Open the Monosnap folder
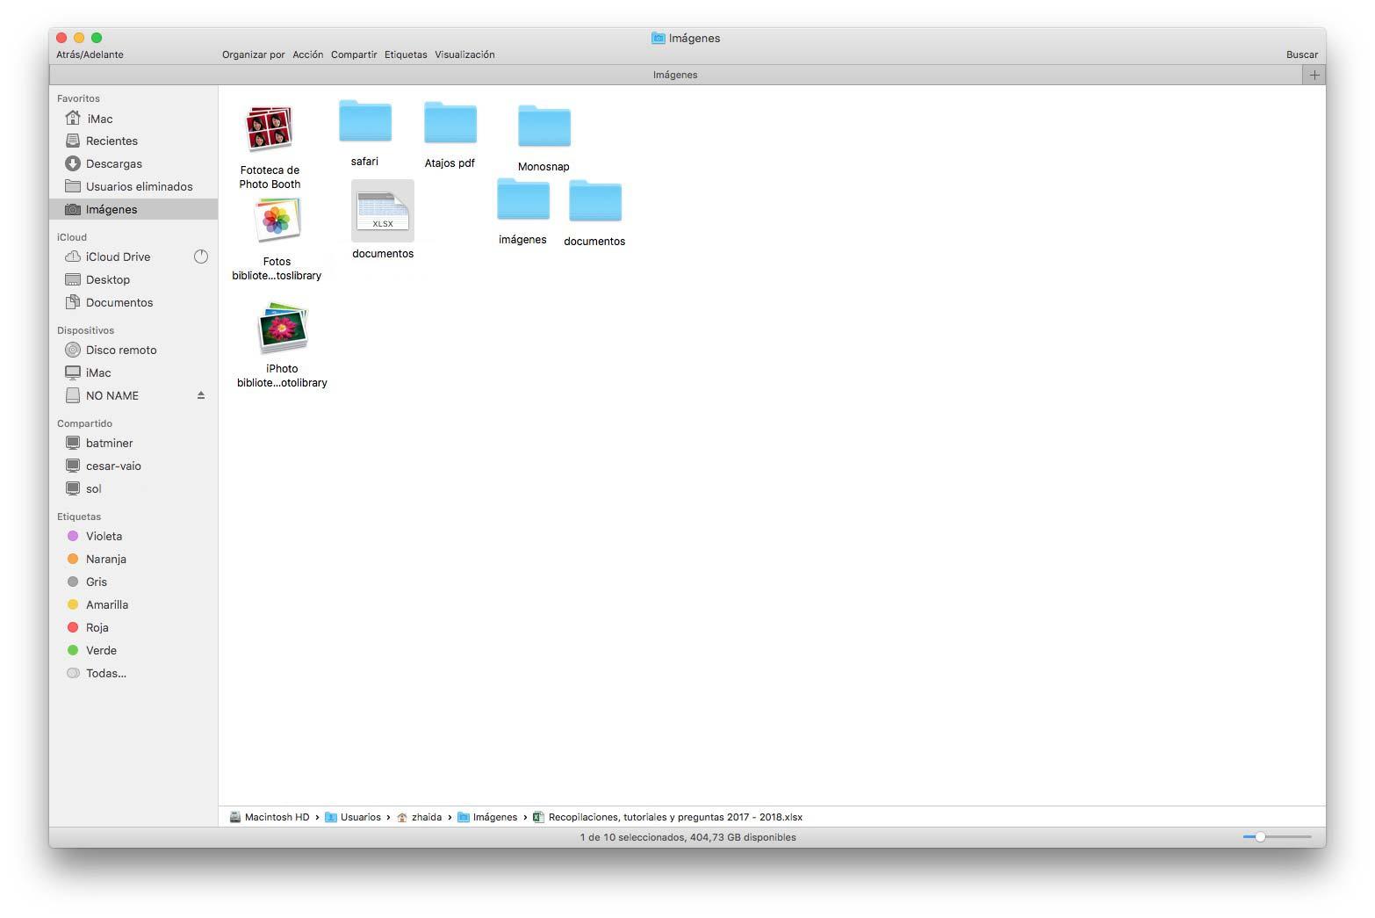 click(x=544, y=126)
